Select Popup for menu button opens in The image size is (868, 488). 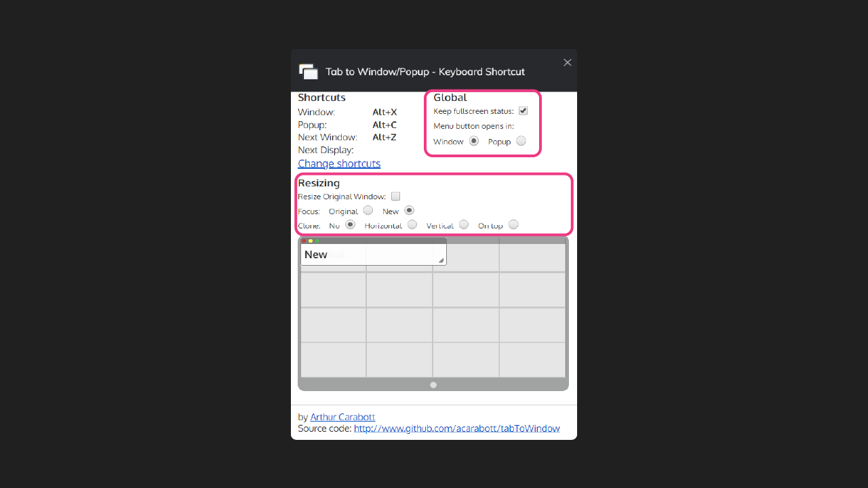[x=521, y=140]
